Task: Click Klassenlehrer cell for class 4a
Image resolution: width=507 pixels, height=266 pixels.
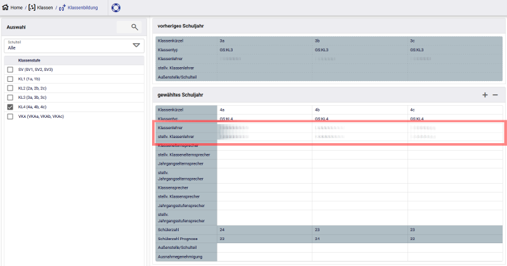Action: click(265, 128)
